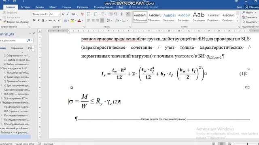Clear all formatting icon
The width and height of the screenshot is (259, 145).
coord(82,14)
